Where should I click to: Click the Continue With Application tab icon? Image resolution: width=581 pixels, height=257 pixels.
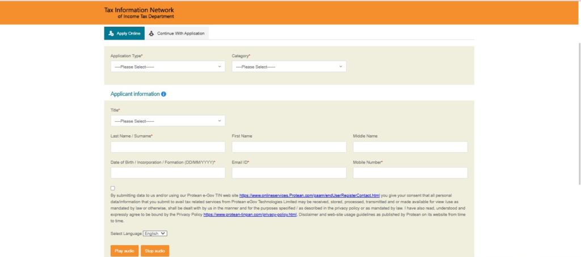(151, 33)
